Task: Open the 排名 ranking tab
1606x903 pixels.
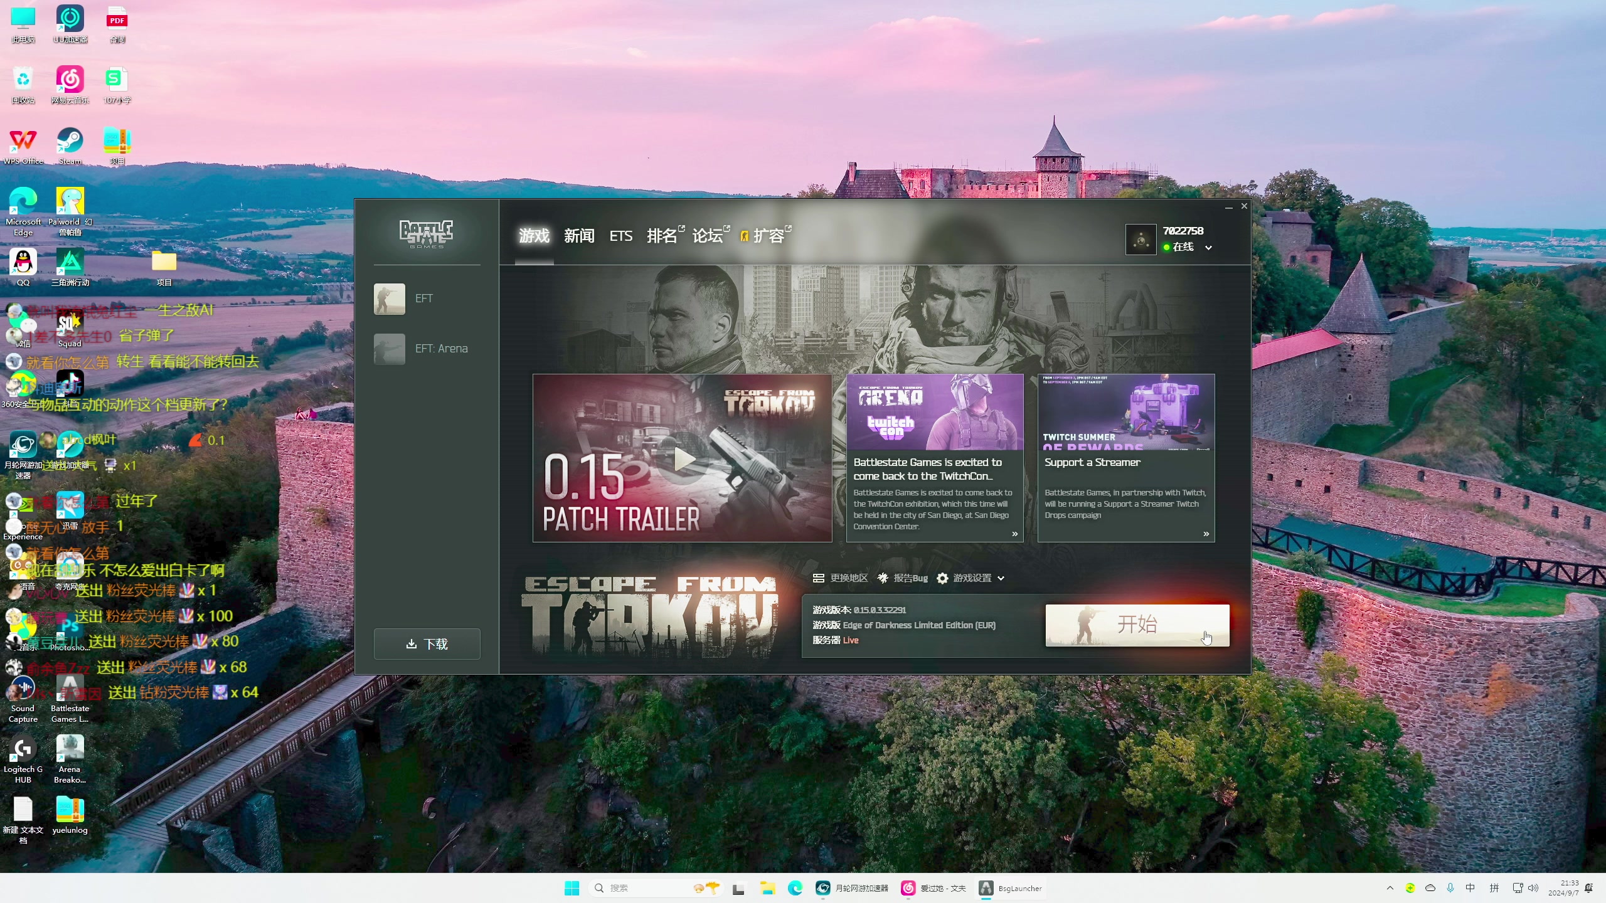Action: [665, 235]
